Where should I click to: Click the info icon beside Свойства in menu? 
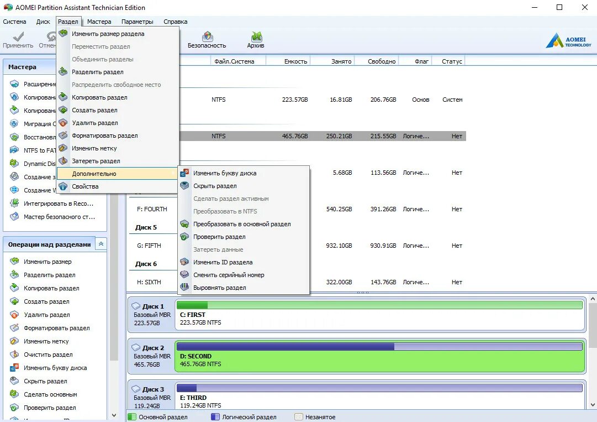point(63,186)
